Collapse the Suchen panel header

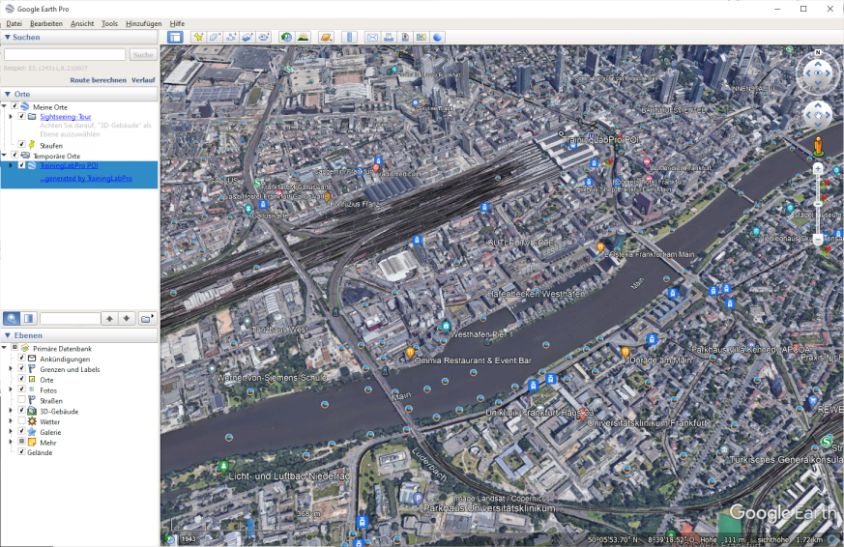pyautogui.click(x=79, y=37)
